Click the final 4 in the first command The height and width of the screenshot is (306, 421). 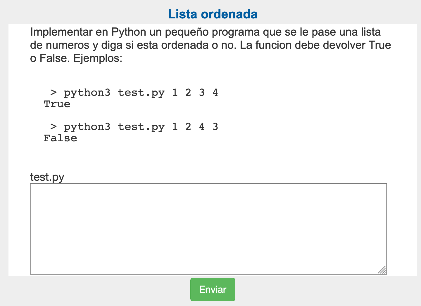(x=215, y=93)
